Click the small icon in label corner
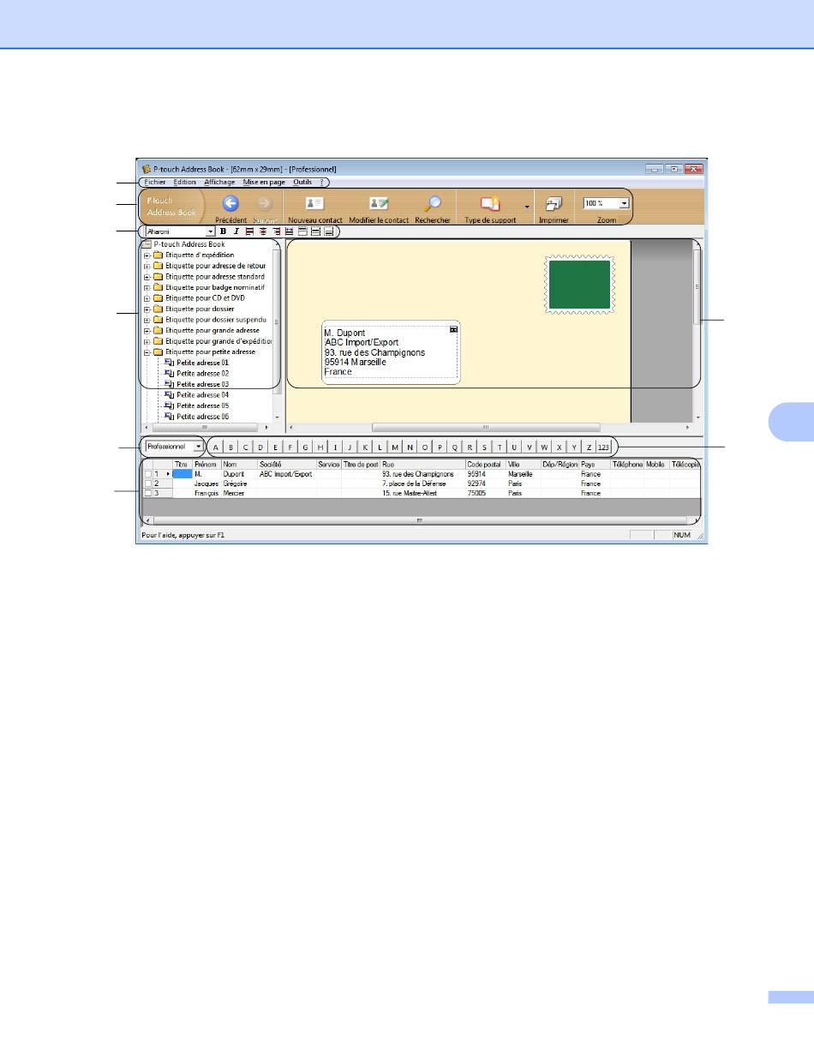Viewport: 814px width, 1051px height. click(453, 328)
